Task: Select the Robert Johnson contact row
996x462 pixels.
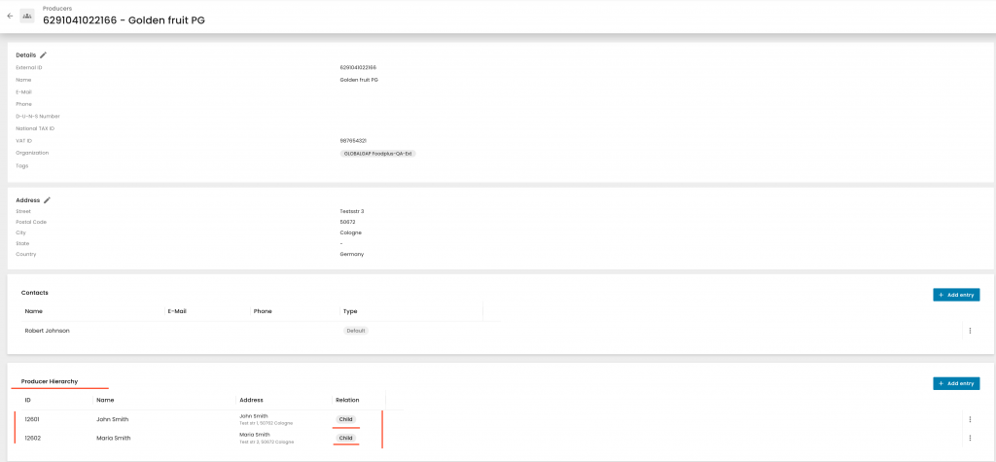Action: 47,331
